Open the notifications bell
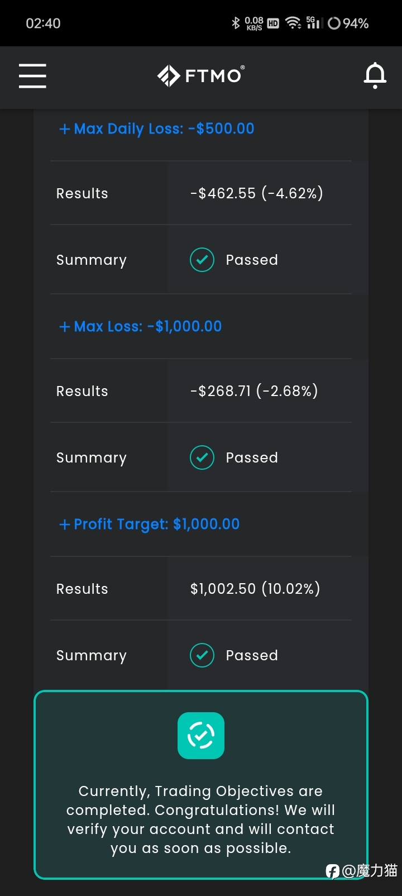 click(x=375, y=75)
